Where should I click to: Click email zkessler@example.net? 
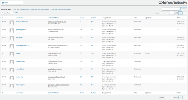click(55, 69)
